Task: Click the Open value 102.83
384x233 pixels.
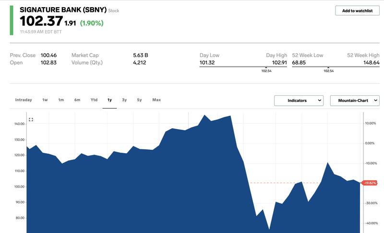Action: 48,63
